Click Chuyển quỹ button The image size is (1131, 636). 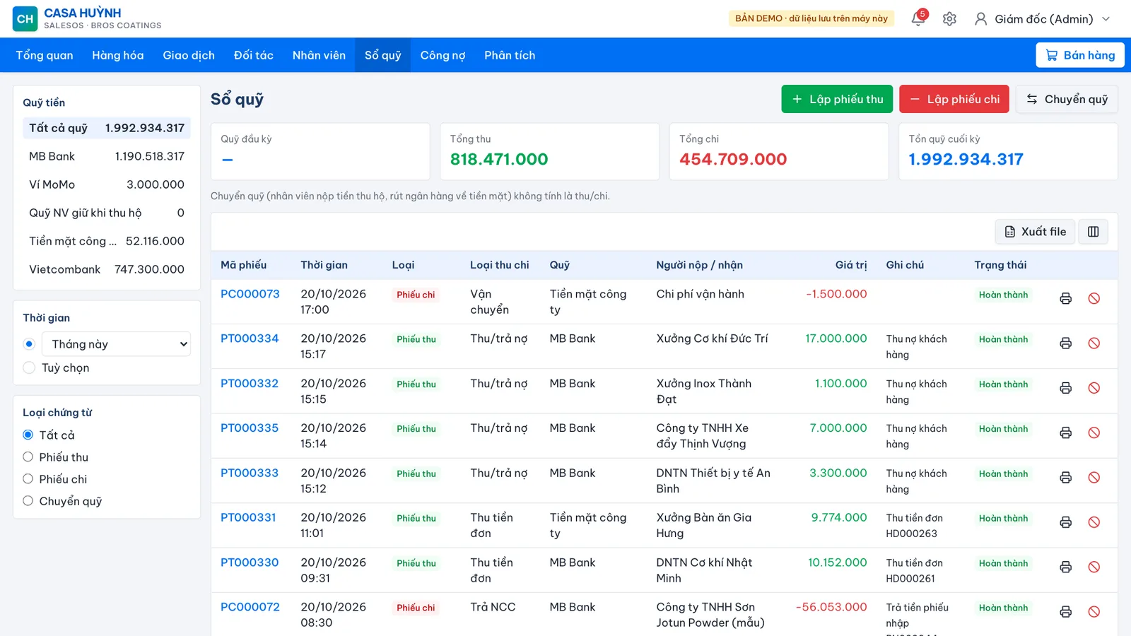(x=1067, y=99)
